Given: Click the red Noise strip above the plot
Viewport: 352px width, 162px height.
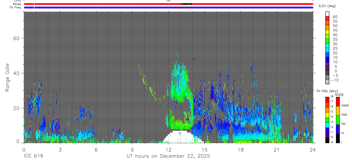Looking at the screenshot, I should [x=168, y=4].
